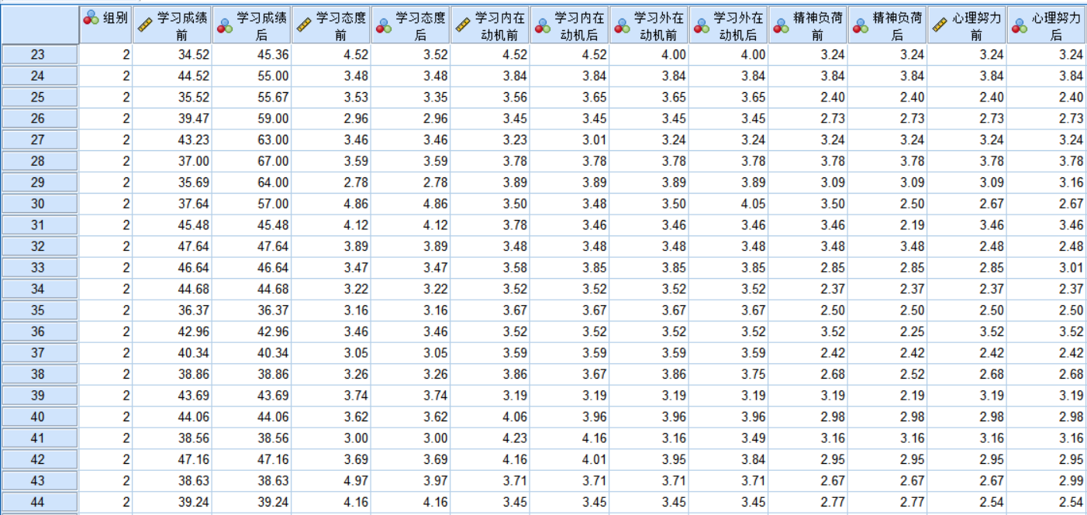Click nominal icon in 组别 column header
1087x515 pixels.
click(91, 17)
